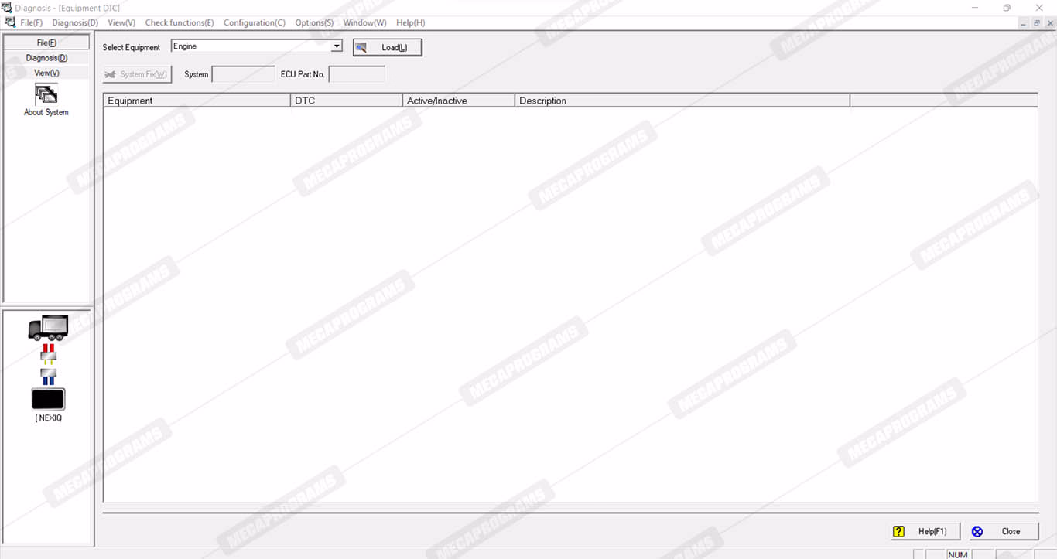
Task: Expand the Select Equipment dropdown
Action: [337, 46]
